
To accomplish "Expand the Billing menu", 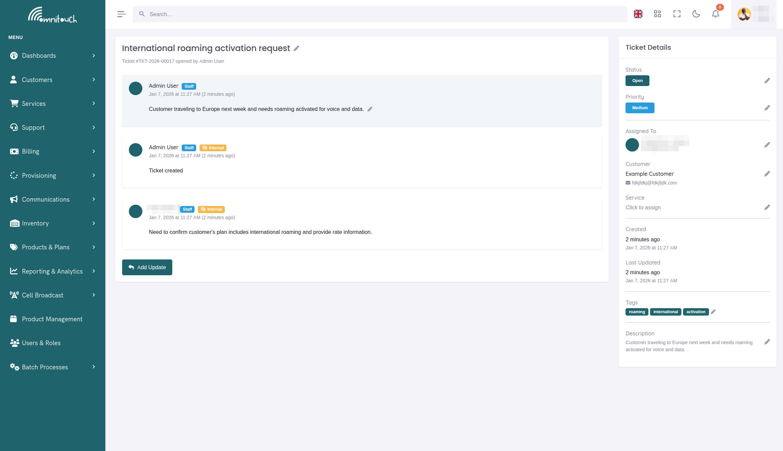I will pos(52,152).
